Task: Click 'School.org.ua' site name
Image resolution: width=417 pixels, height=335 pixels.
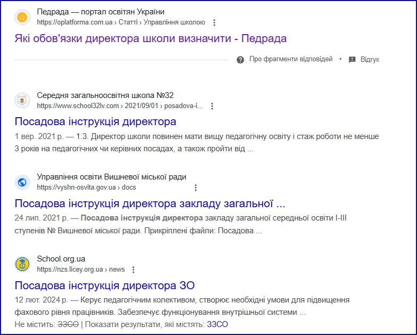Action: pos(61,259)
